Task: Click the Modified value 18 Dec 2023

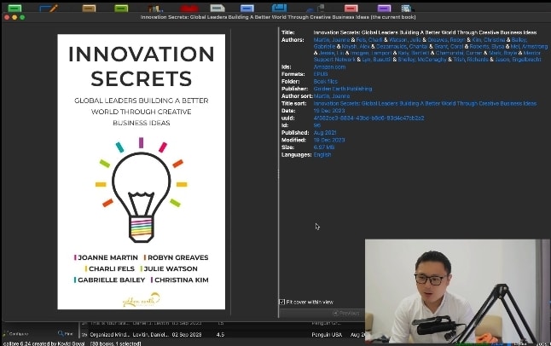Action: click(x=329, y=140)
